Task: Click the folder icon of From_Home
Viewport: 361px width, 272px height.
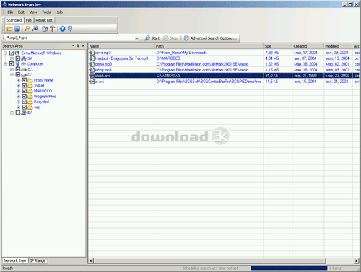Action: [30, 80]
